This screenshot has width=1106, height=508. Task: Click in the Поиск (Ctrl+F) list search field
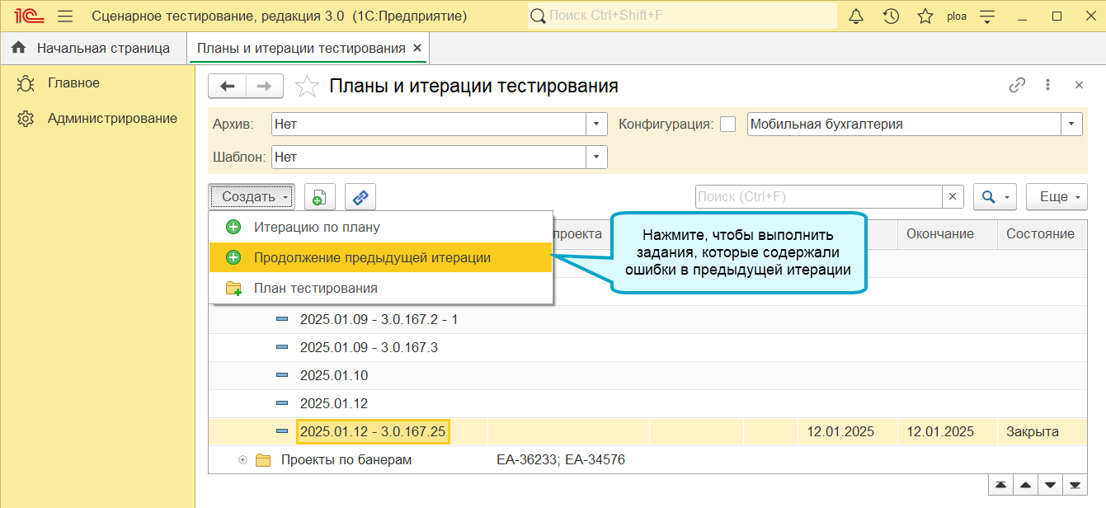(x=819, y=197)
